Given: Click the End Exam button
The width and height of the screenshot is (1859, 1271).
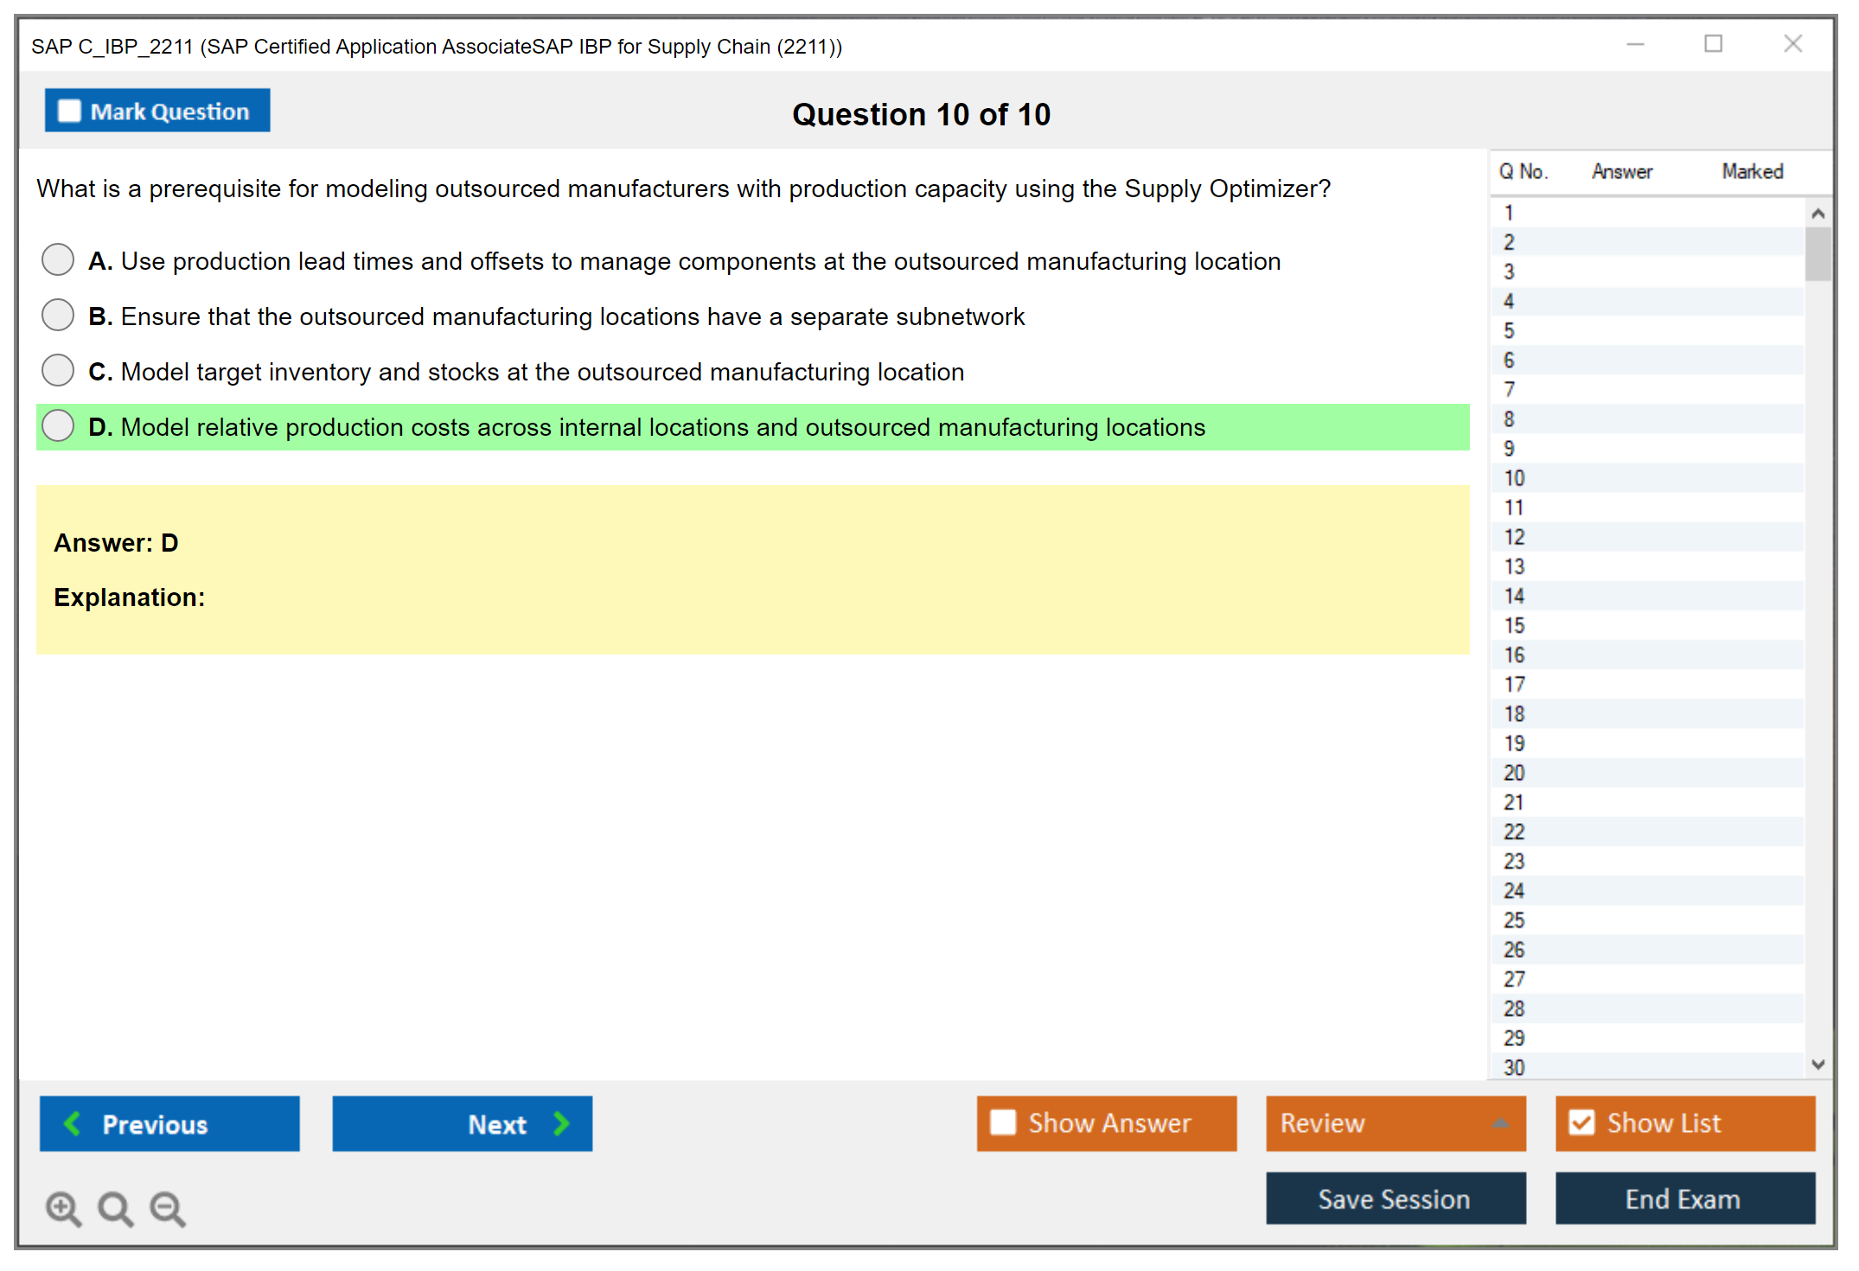Looking at the screenshot, I should click(1683, 1198).
